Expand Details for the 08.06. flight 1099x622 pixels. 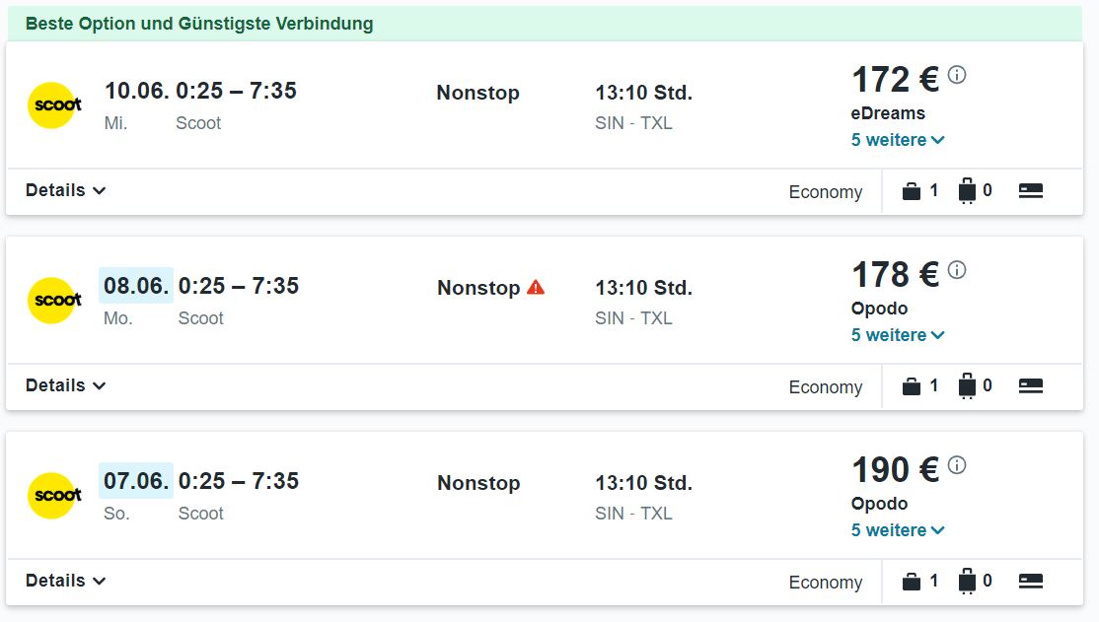[x=65, y=386]
